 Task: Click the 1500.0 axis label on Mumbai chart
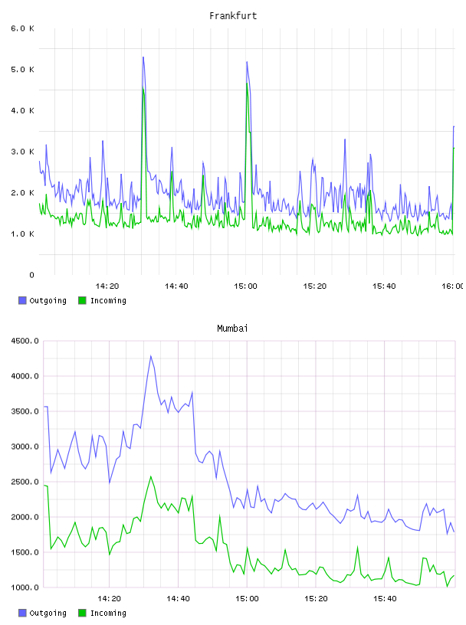pos(25,552)
